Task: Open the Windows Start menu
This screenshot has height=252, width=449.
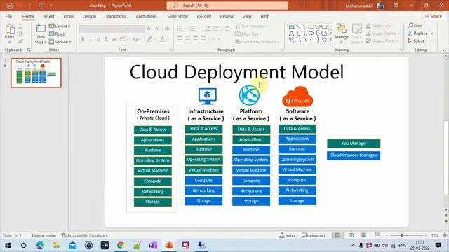Action: tap(8, 245)
